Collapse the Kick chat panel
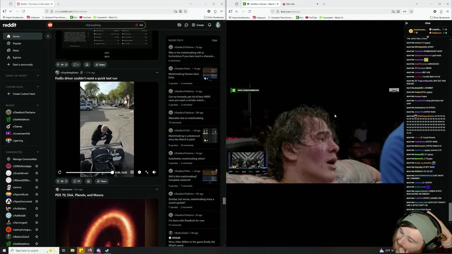Image resolution: width=452 pixels, height=254 pixels. [x=406, y=23]
